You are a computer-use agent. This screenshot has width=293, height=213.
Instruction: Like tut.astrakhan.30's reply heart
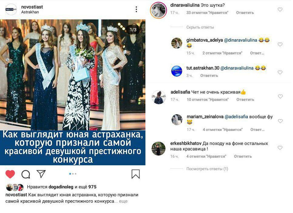(x=280, y=72)
